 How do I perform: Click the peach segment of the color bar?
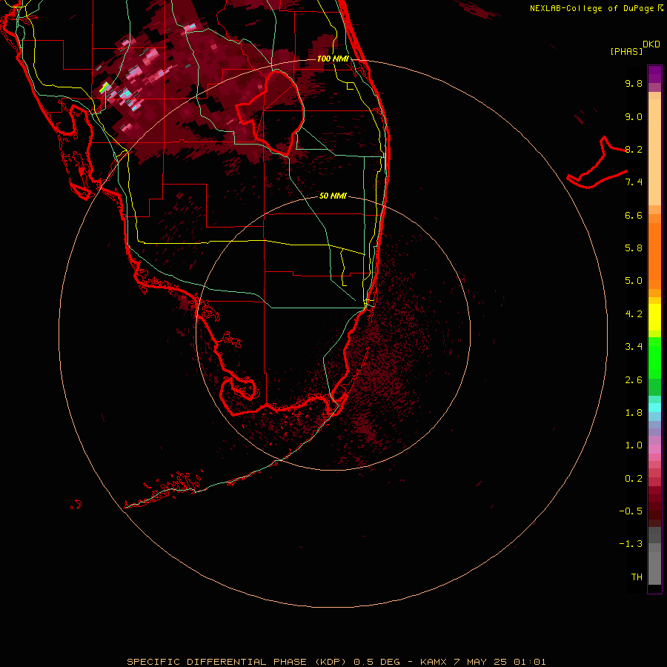coord(654,152)
